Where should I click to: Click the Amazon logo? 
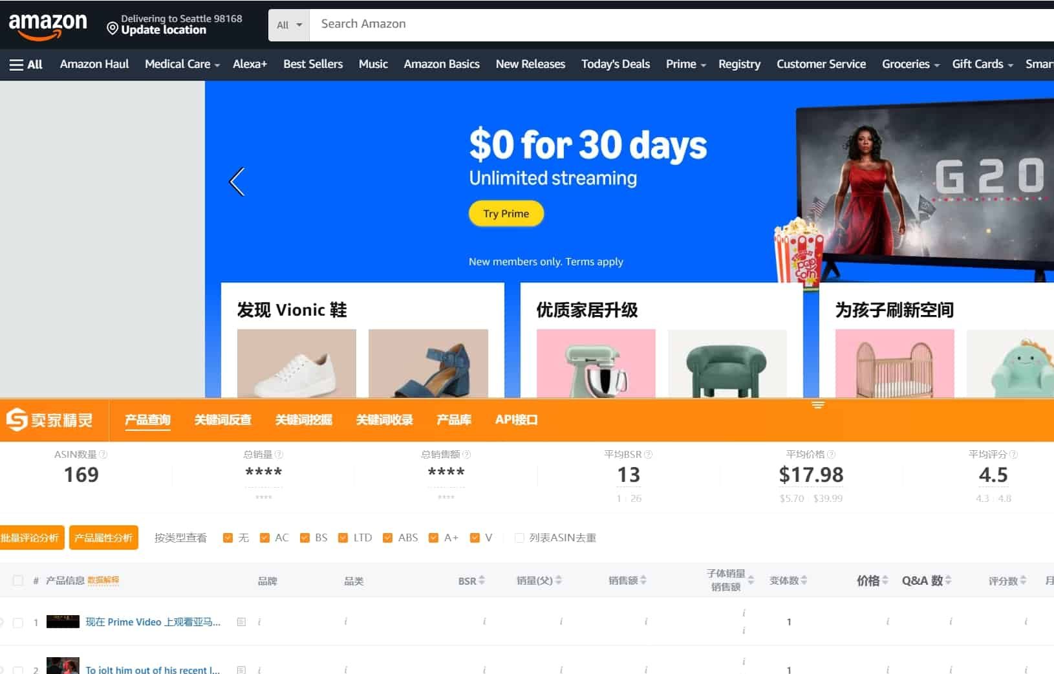pos(48,26)
